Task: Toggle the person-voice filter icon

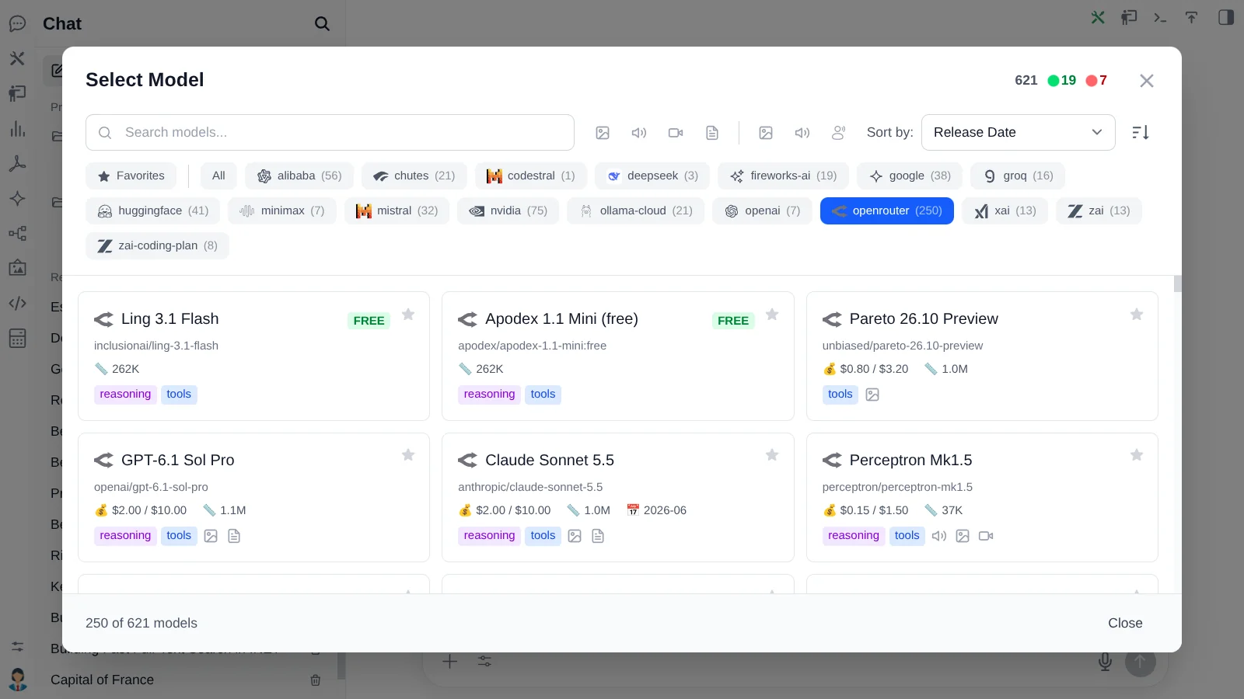Action: (x=839, y=133)
